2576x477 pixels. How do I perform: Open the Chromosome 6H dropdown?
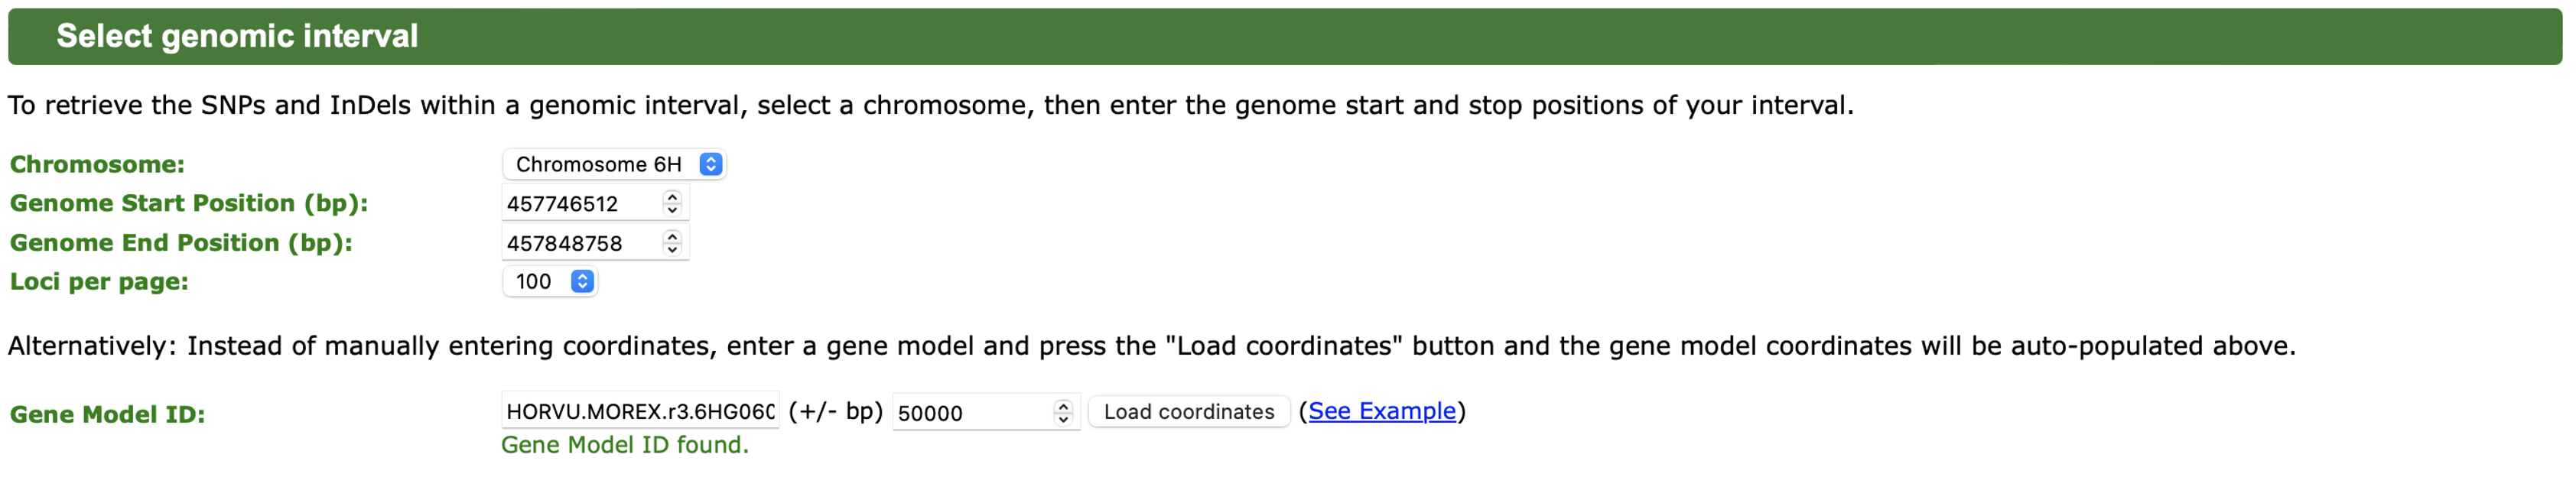tap(614, 164)
